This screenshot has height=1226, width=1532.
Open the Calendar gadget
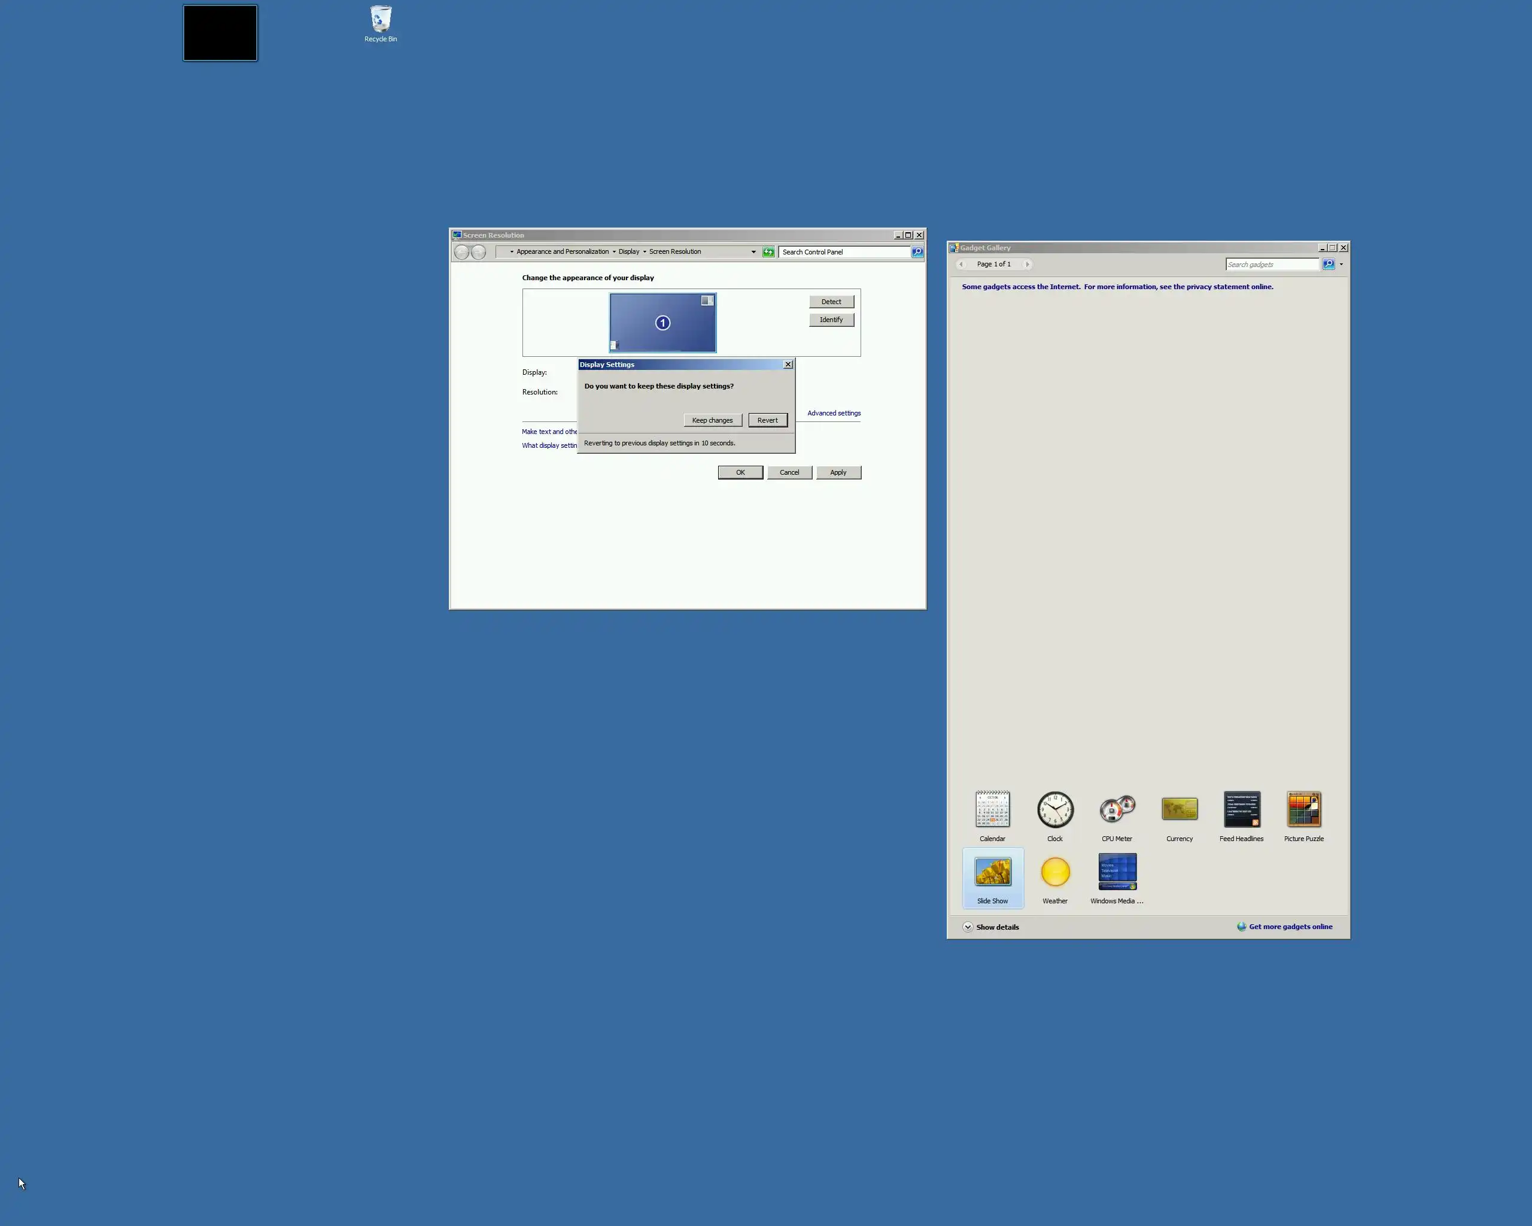click(992, 810)
